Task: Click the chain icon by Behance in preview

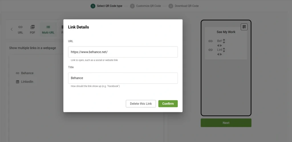Action: coord(210,41)
